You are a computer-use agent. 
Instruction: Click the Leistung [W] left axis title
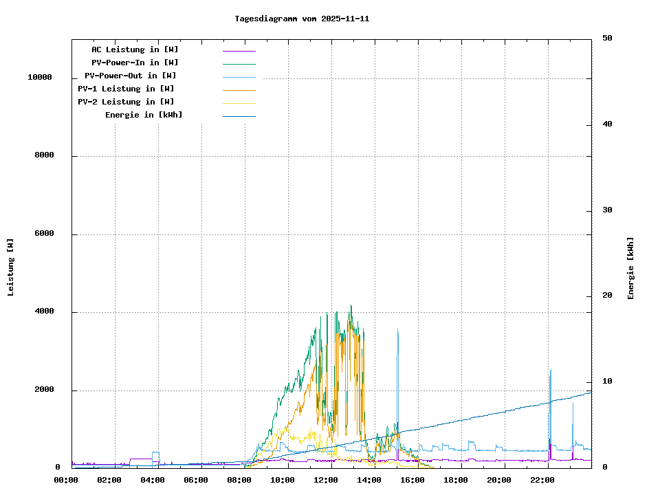pyautogui.click(x=11, y=267)
